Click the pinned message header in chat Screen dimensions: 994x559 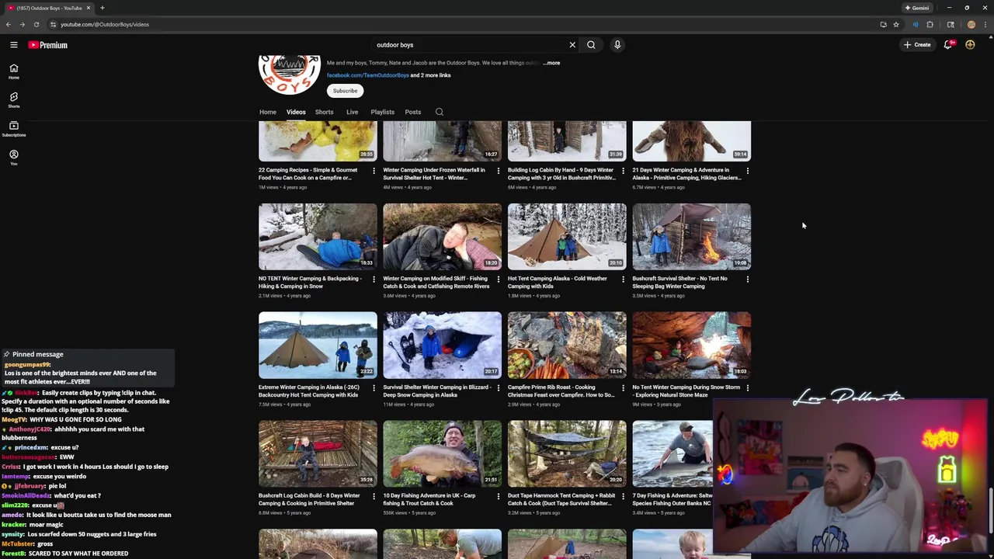37,354
